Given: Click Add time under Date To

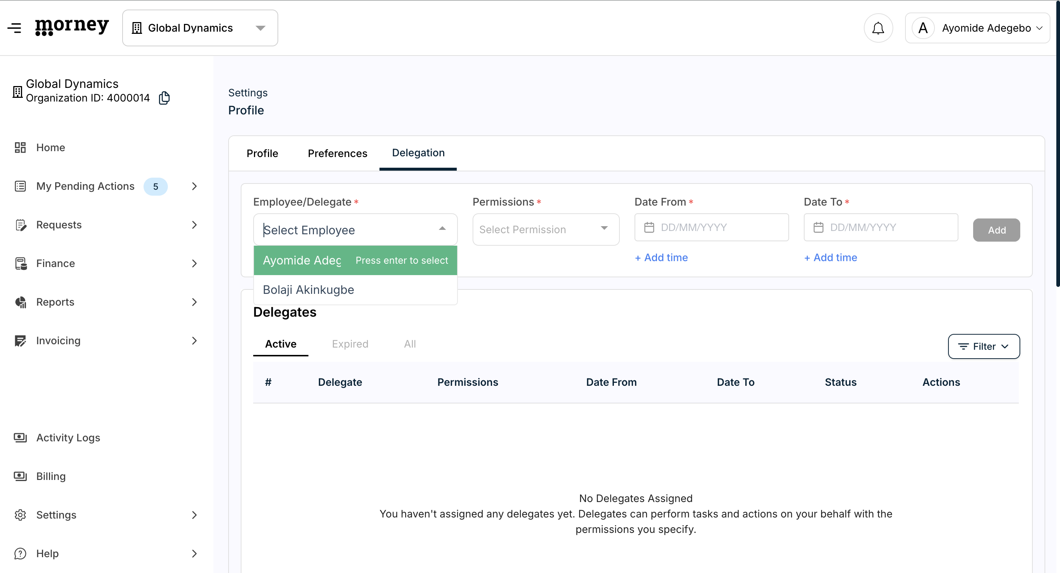Looking at the screenshot, I should (830, 258).
